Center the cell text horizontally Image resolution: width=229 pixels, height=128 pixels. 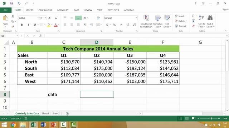pos(72,25)
